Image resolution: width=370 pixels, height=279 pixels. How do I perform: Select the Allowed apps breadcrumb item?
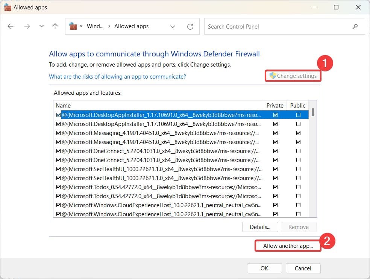tap(131, 26)
